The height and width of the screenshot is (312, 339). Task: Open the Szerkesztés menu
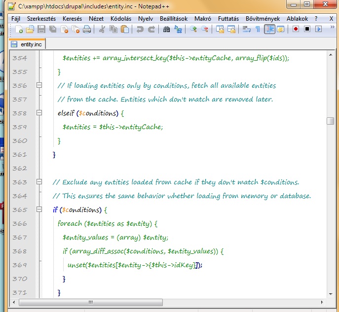41,19
